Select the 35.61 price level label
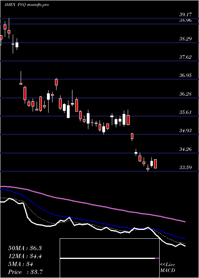The width and height of the screenshot is (199, 278). click(185, 112)
